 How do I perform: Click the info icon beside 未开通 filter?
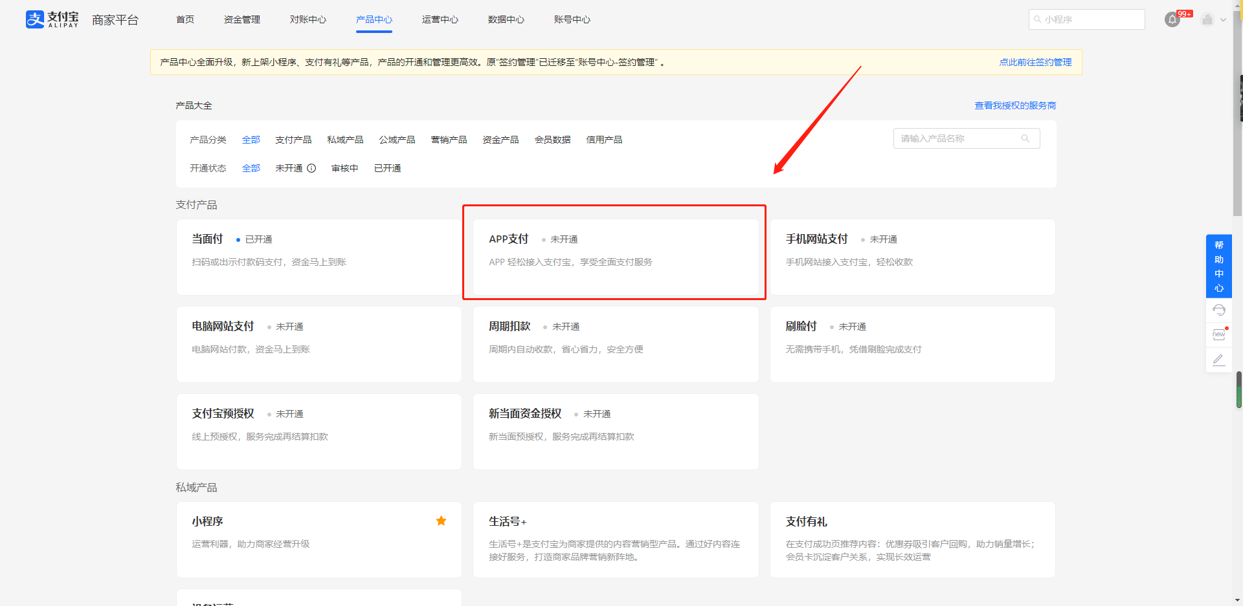[x=311, y=168]
